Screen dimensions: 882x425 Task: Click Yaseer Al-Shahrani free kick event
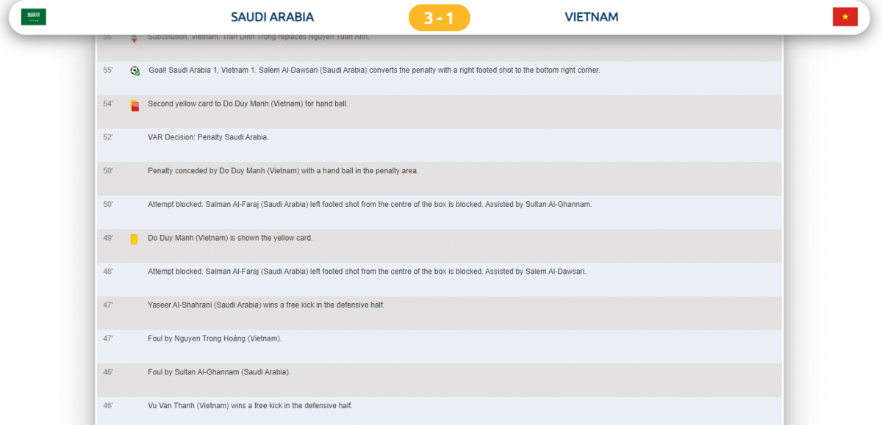point(266,305)
